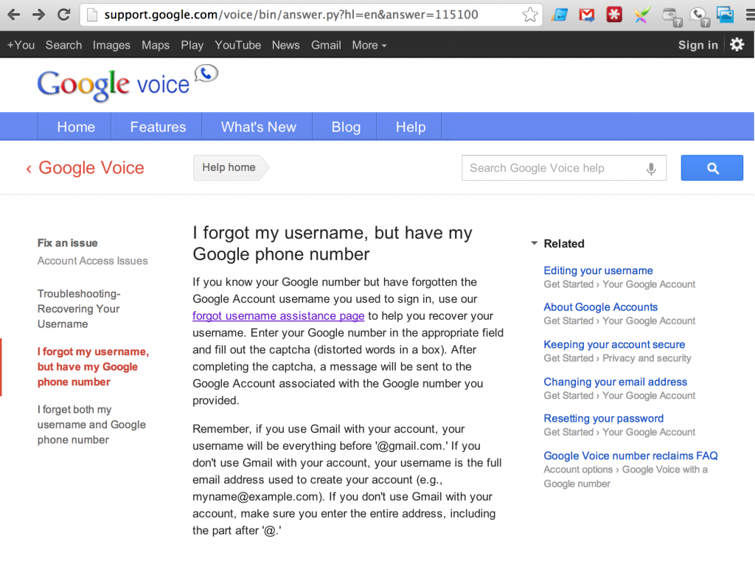The height and width of the screenshot is (561, 755).
Task: Open Resetting your password article
Action: click(603, 419)
